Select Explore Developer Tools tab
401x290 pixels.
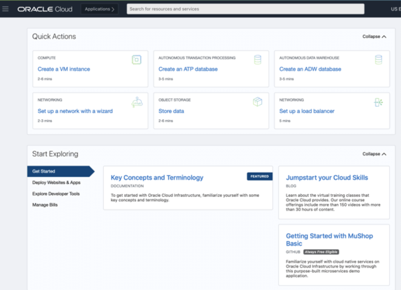[56, 194]
